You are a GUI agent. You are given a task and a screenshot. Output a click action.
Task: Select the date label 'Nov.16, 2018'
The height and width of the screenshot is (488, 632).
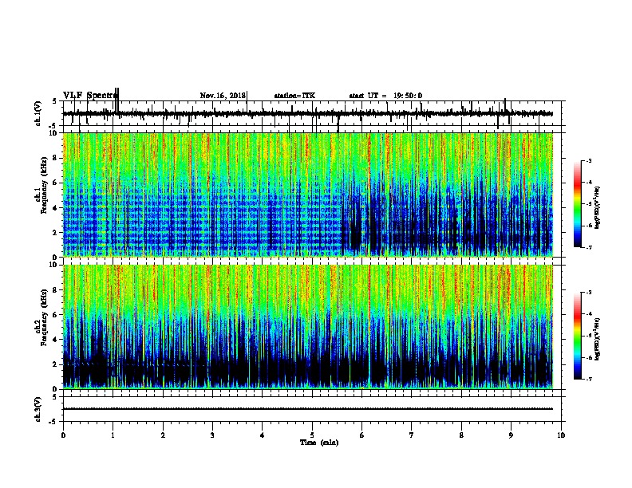click(x=223, y=96)
